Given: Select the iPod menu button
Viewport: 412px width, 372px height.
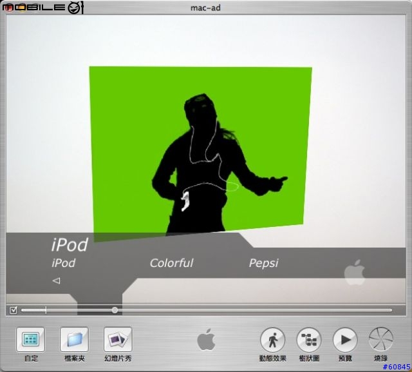Looking at the screenshot, I should point(63,263).
